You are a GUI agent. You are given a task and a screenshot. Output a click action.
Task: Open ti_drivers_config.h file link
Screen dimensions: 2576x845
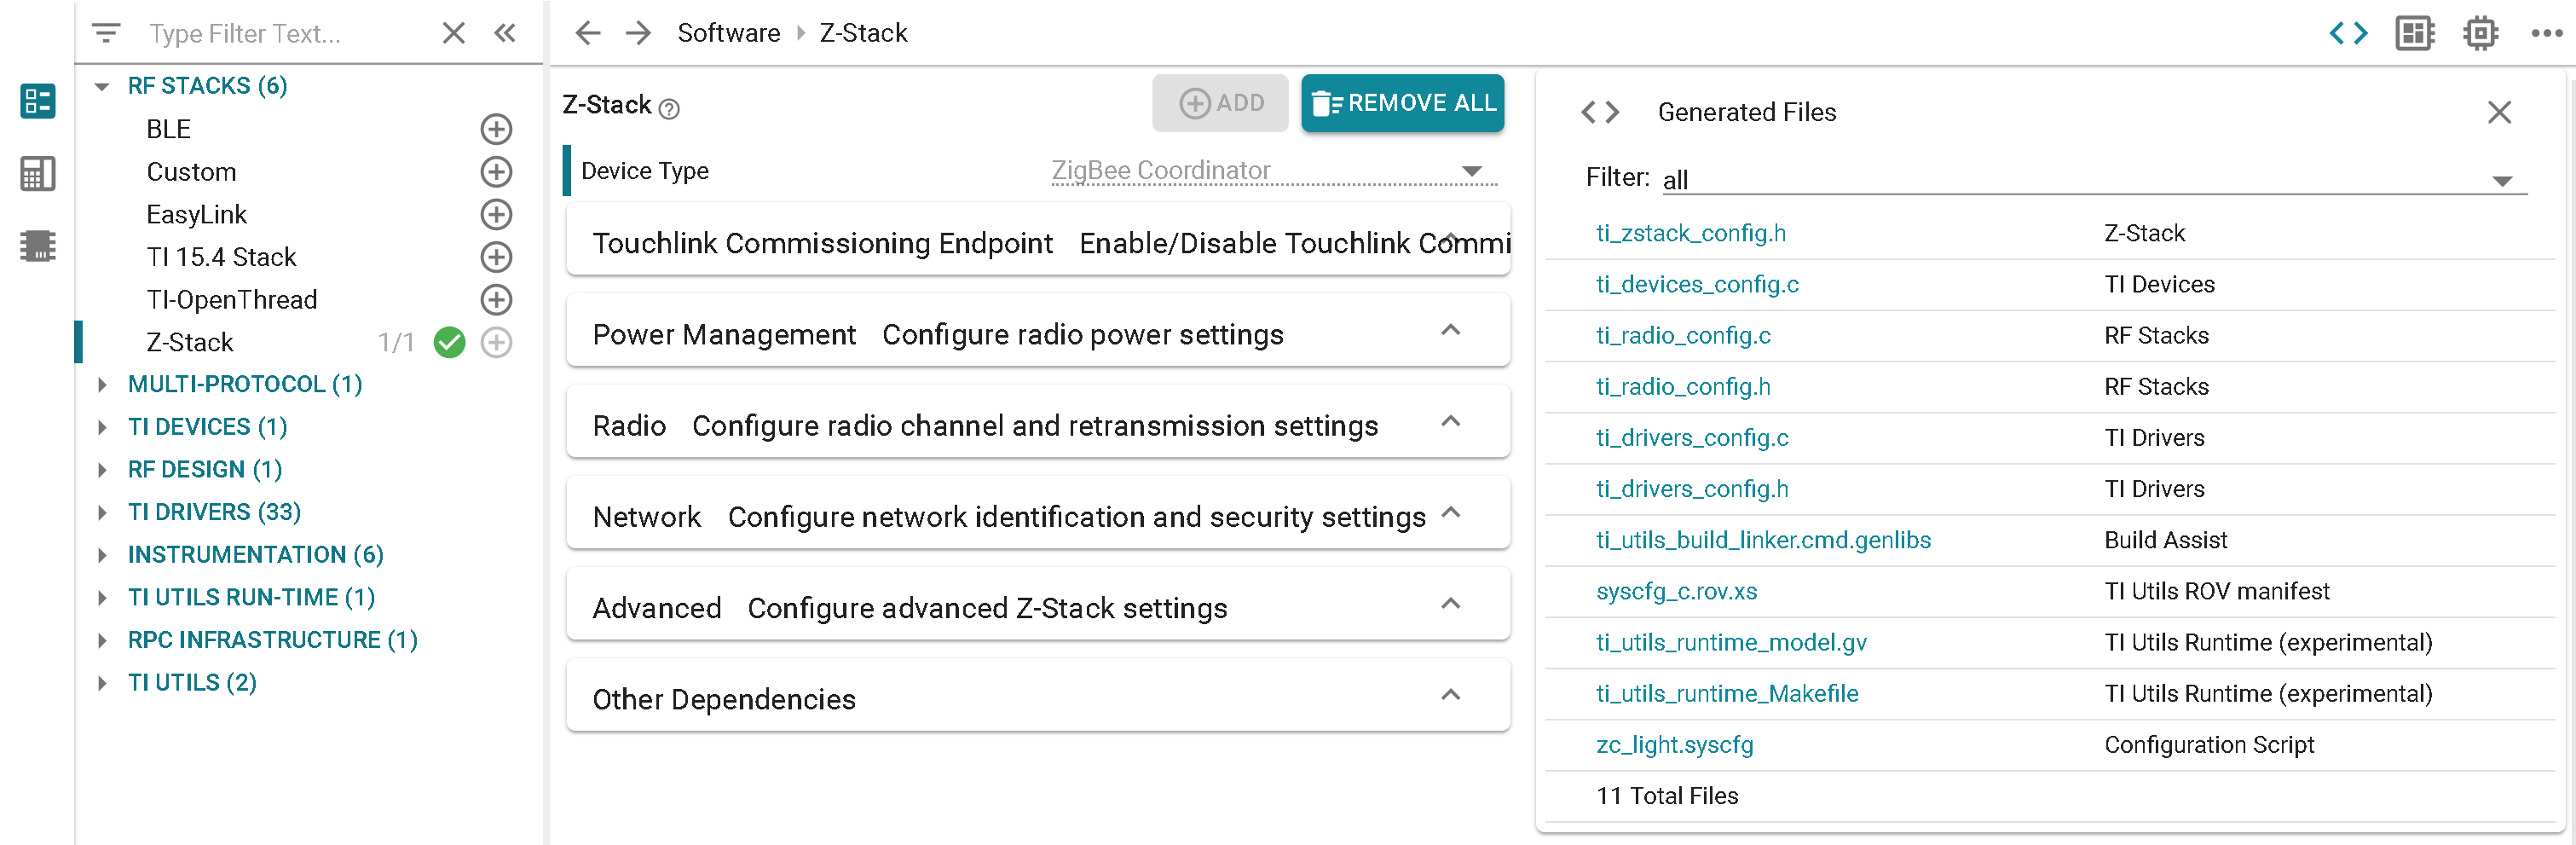pos(1692,488)
